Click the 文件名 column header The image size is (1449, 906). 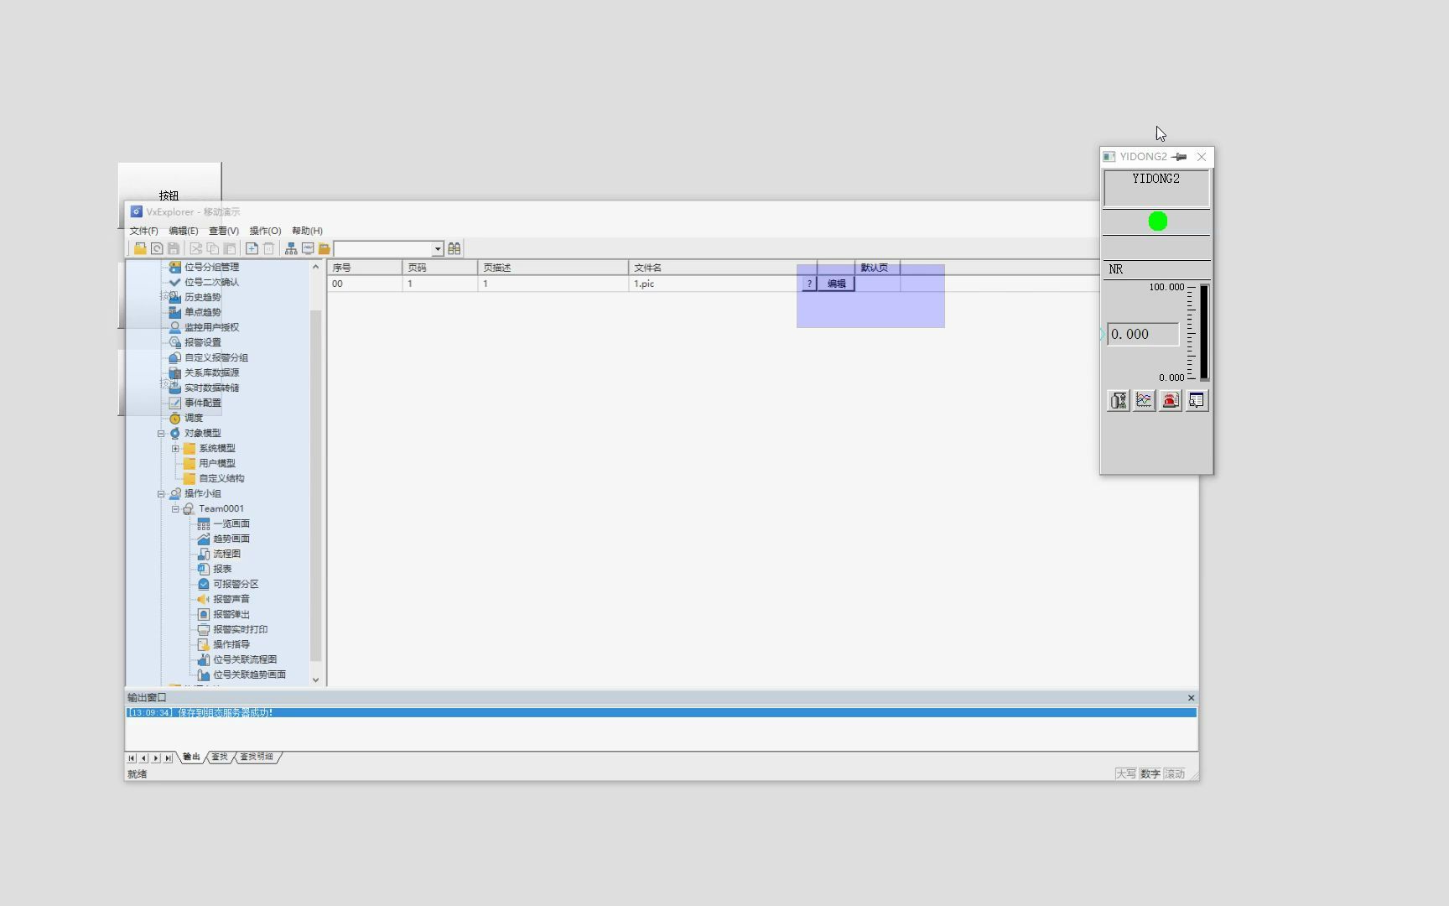point(723,268)
